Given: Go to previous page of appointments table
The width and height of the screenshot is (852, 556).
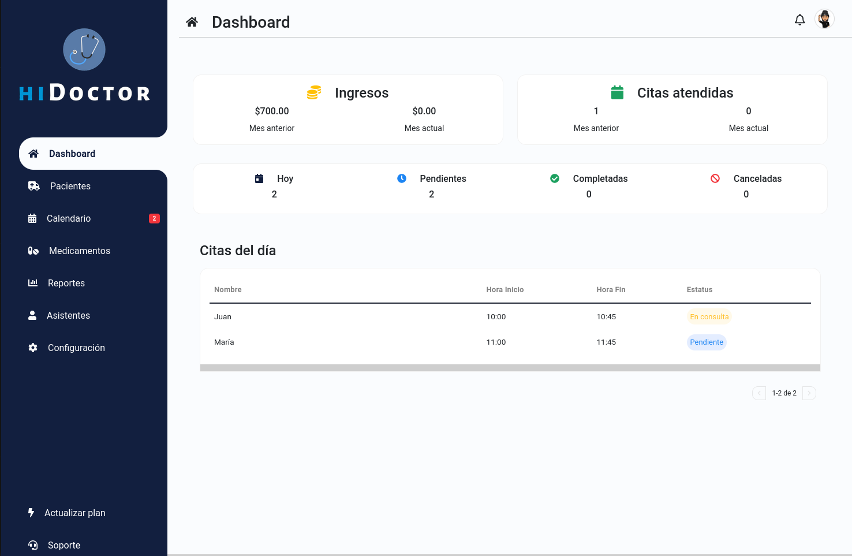Looking at the screenshot, I should coord(759,393).
